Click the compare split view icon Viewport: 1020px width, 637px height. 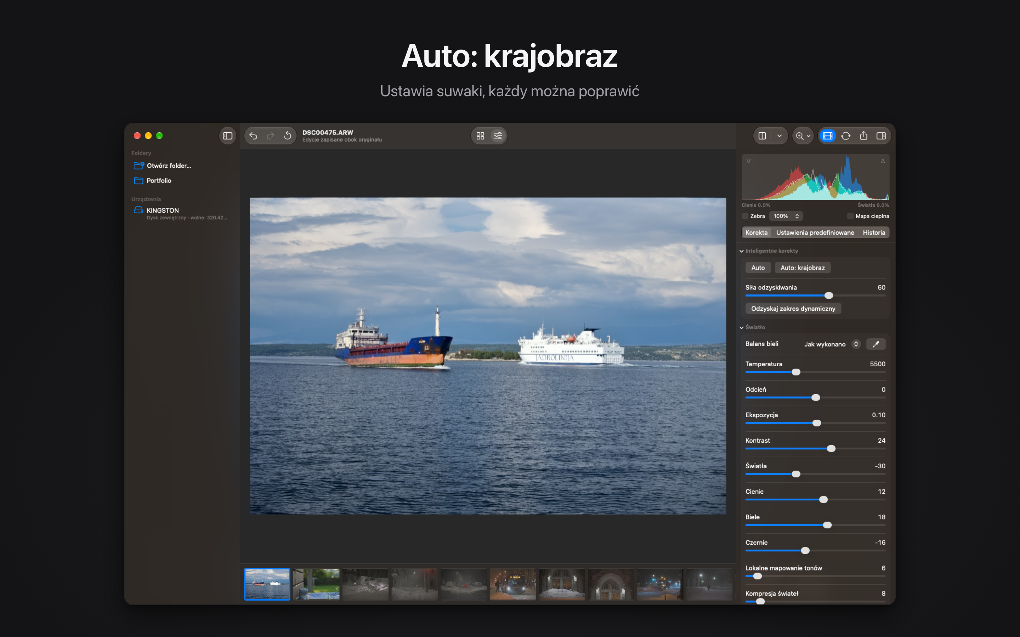[762, 136]
